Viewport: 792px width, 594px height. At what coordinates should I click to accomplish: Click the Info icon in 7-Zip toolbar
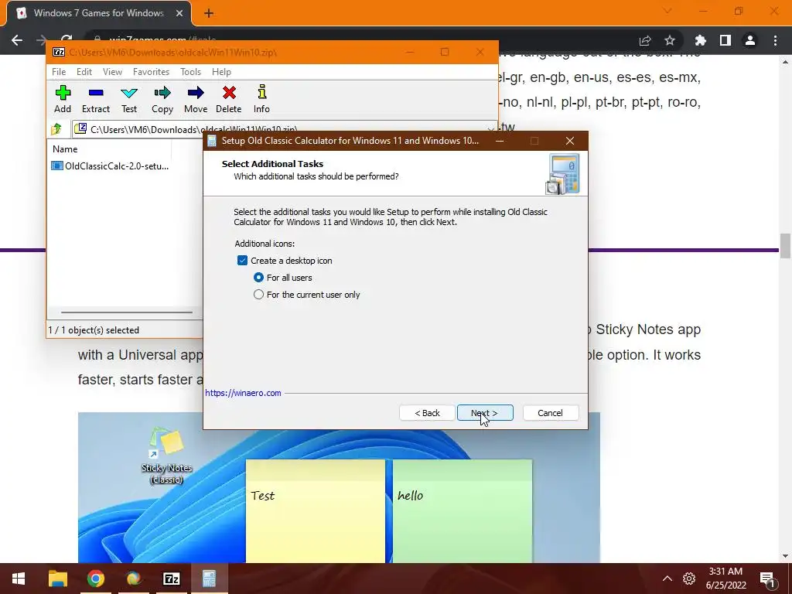[x=261, y=99]
